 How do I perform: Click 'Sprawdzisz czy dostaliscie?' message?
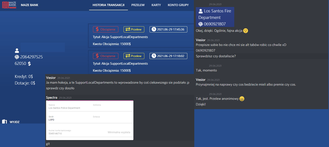click(x=216, y=56)
